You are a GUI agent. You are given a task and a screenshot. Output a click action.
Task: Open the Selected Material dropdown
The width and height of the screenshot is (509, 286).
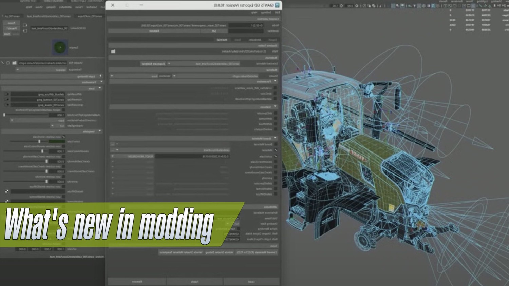click(x=169, y=64)
